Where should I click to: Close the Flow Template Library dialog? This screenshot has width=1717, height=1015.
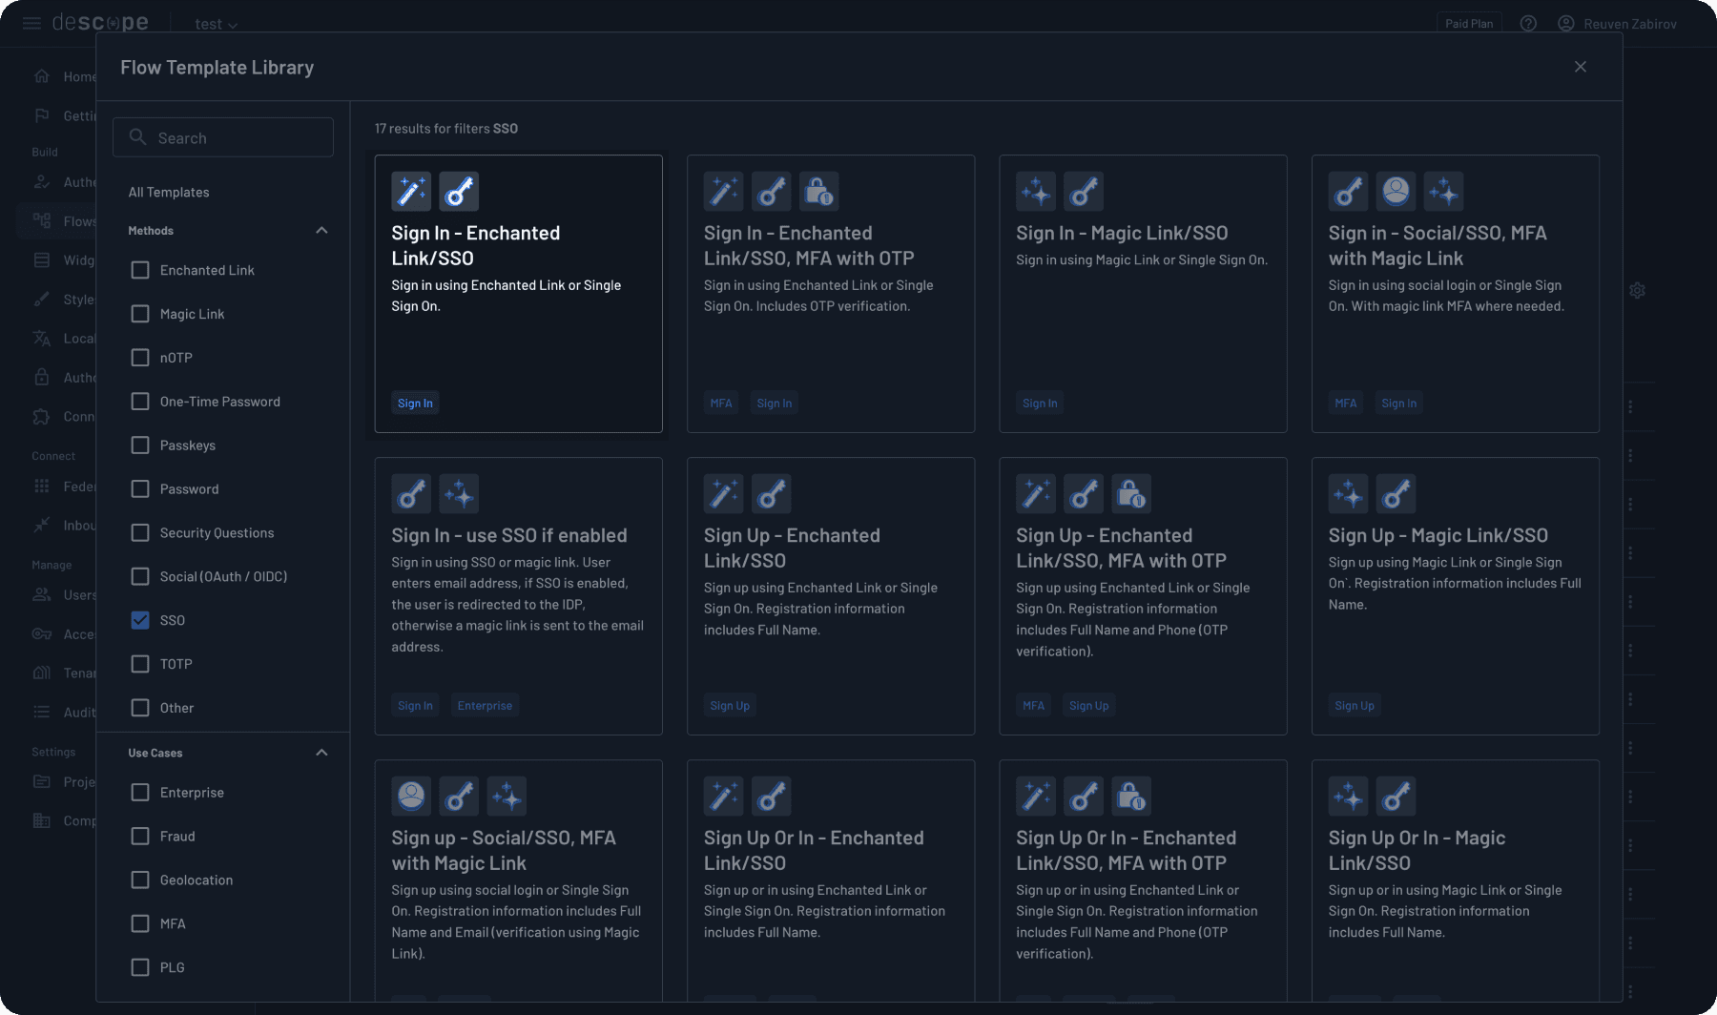pos(1581,67)
